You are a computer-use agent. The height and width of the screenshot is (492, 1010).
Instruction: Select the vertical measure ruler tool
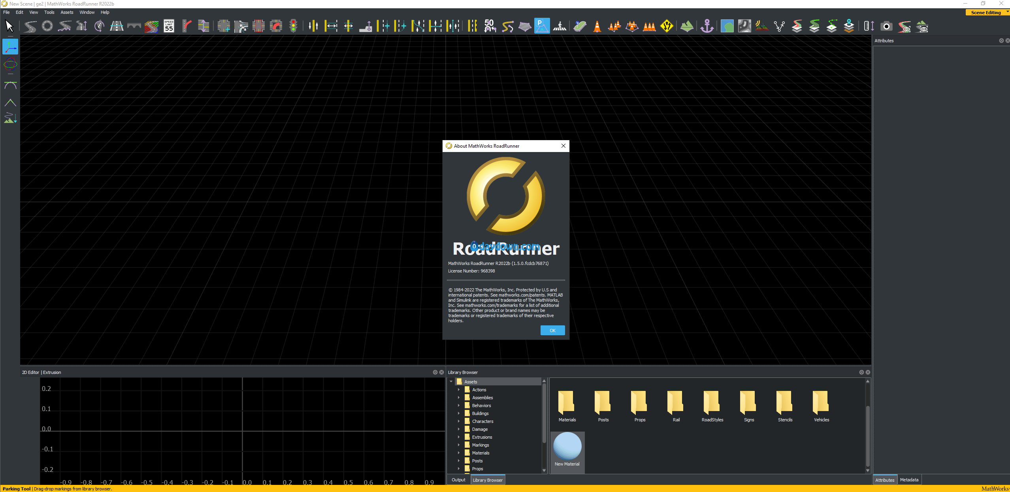click(869, 26)
